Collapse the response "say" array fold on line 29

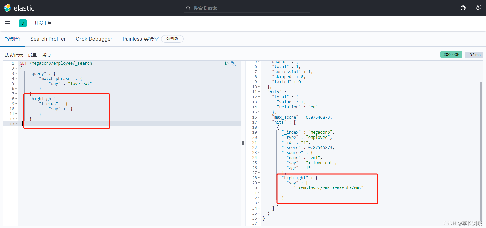pos(259,183)
